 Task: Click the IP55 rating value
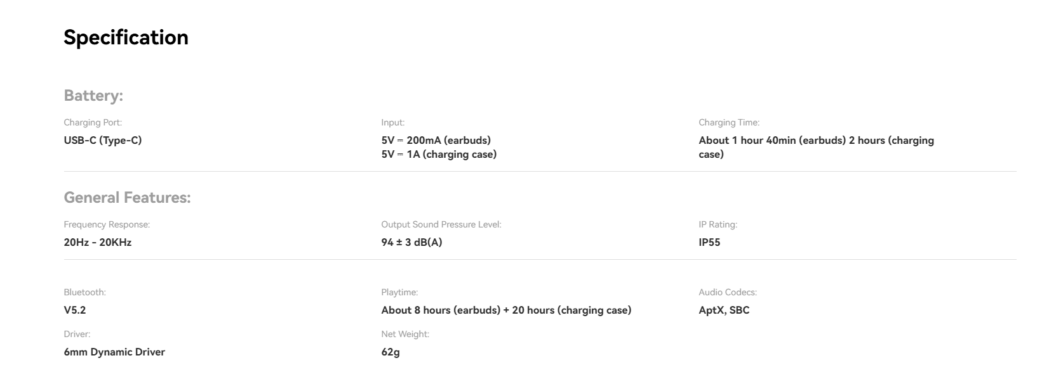tap(709, 242)
